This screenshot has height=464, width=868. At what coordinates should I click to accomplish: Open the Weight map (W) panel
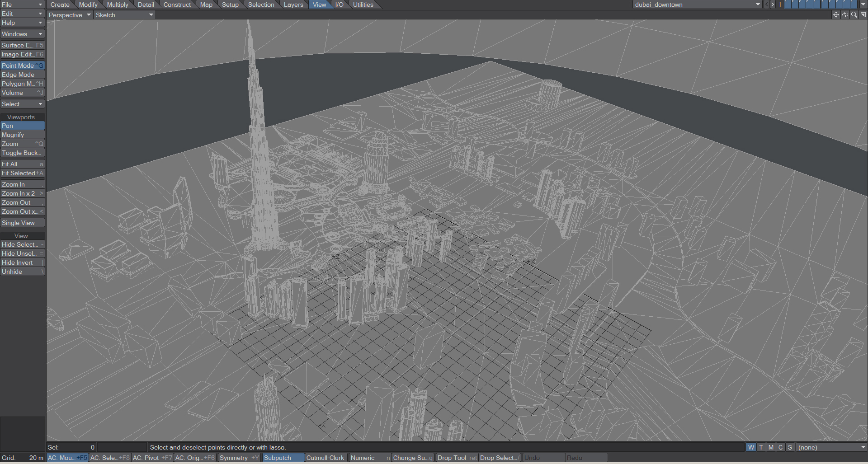click(751, 447)
